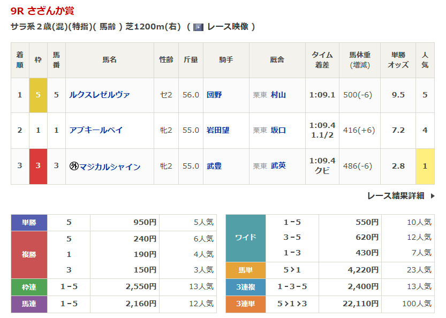
Task: Open horse アブキールベイ's page
Action: [96, 130]
